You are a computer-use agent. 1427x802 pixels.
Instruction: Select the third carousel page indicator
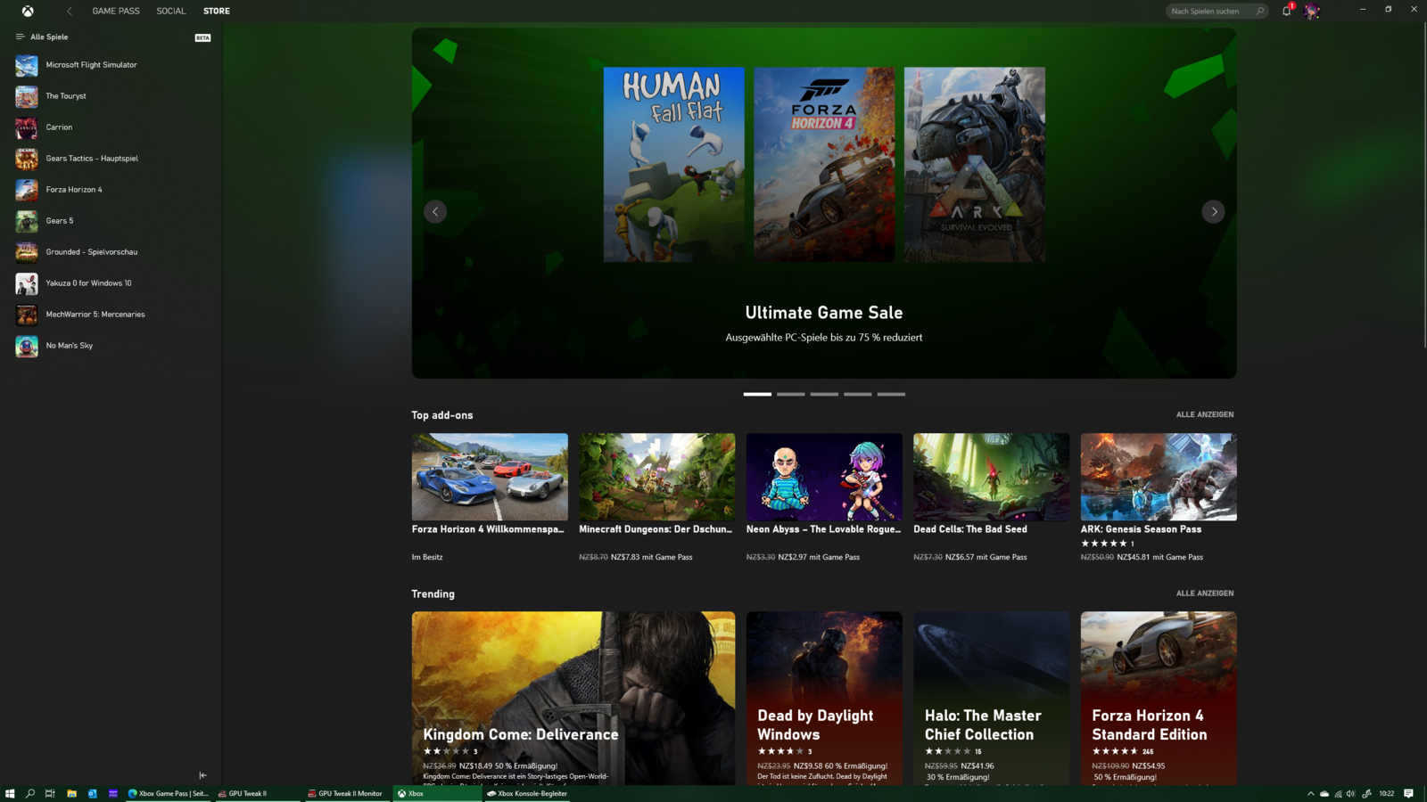824,394
